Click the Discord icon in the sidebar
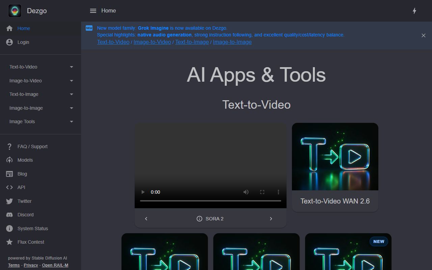 [9, 215]
